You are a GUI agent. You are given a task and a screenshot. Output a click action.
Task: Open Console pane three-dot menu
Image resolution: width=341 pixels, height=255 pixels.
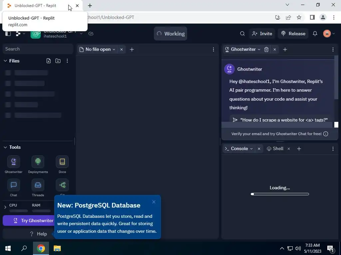coord(333,149)
